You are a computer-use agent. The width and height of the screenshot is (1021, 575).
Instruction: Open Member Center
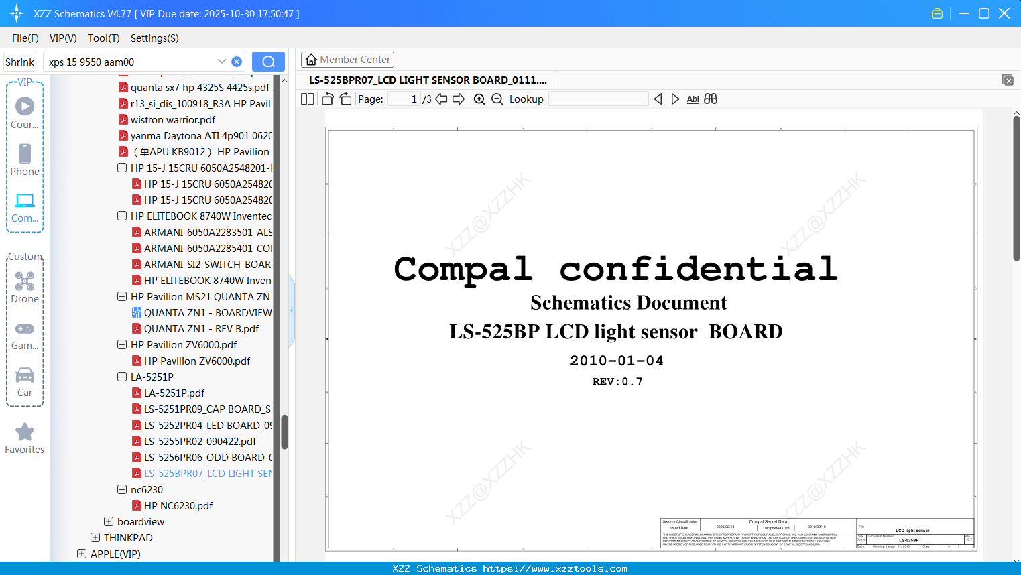[x=347, y=60]
